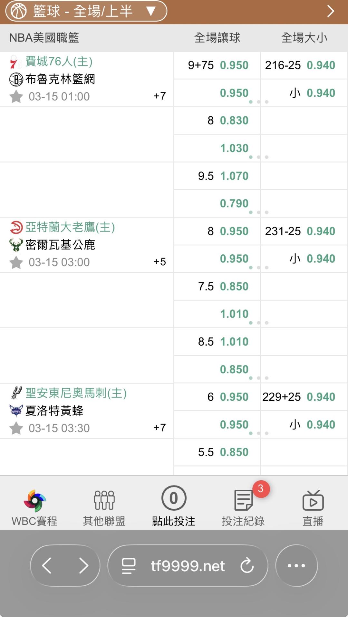Go forward with browser forward arrow
The width and height of the screenshot is (348, 617).
tap(83, 565)
